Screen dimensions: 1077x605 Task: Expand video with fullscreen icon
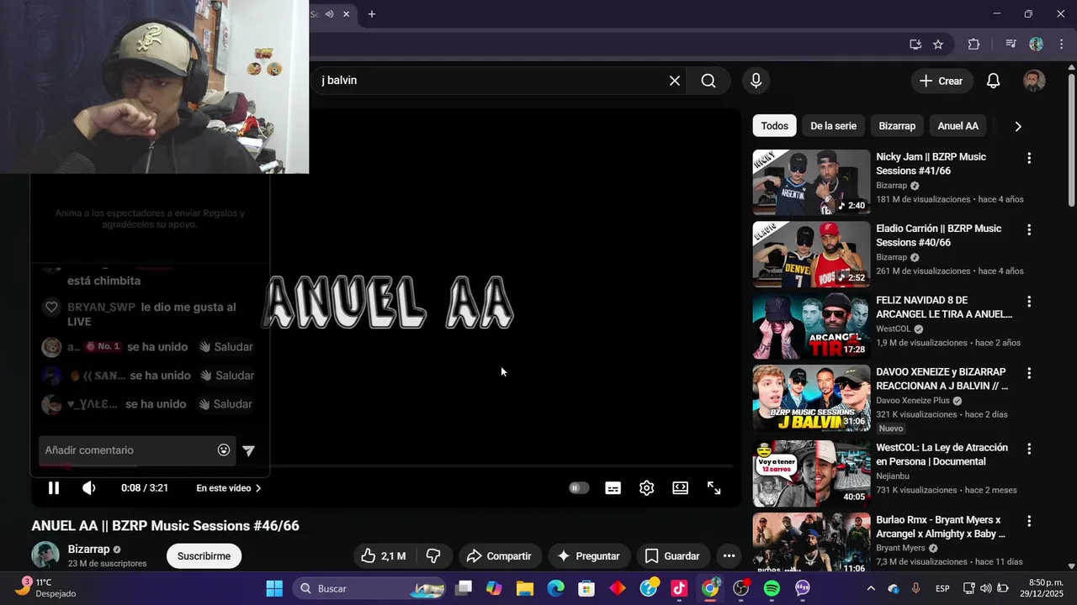[714, 488]
